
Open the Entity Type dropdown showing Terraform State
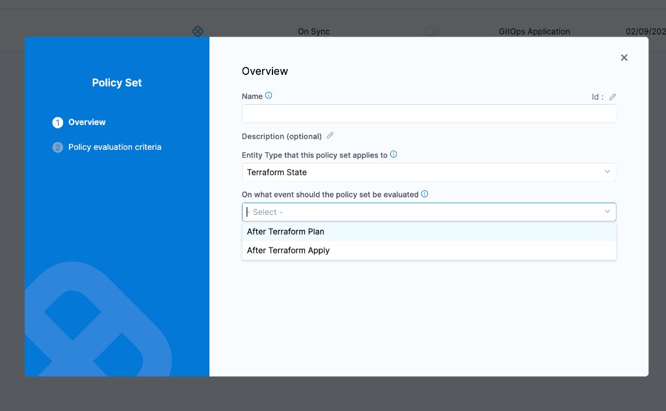coord(429,172)
